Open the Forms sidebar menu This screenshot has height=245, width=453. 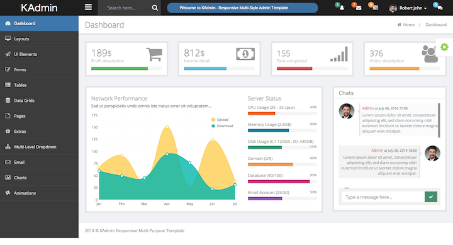click(39, 70)
